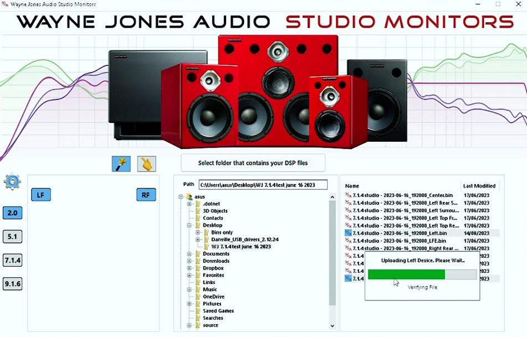Expand the Favorites folder node
The width and height of the screenshot is (527, 337).
click(x=189, y=275)
